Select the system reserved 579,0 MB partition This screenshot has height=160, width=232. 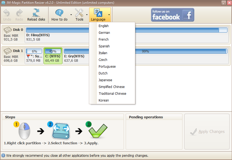(34, 56)
